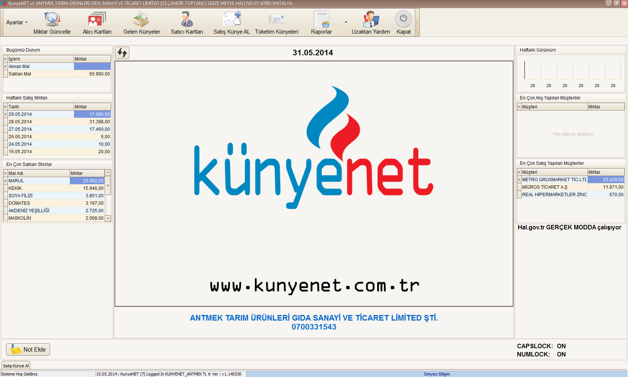Screen dimensions: 628x377
Task: Open the toolbar overflow arrow
Action: tap(417, 22)
